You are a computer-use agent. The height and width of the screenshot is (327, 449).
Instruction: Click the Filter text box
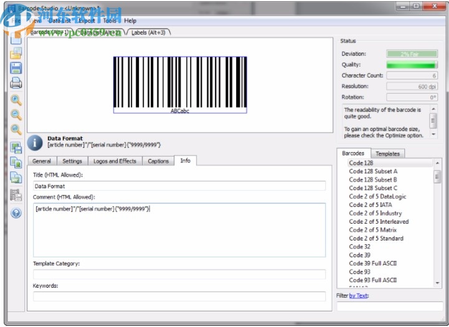tap(390, 306)
